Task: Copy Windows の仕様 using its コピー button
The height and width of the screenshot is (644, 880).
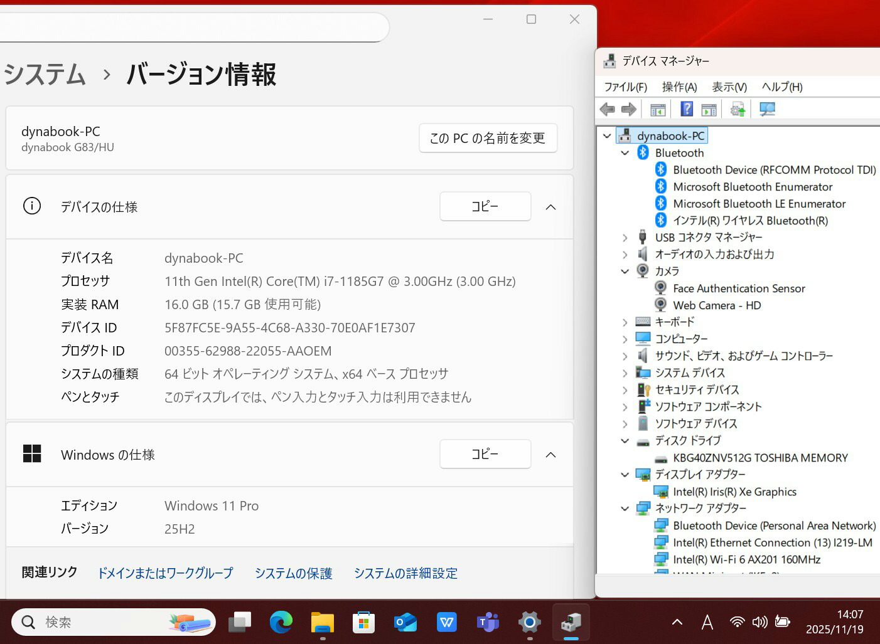Action: [485, 454]
